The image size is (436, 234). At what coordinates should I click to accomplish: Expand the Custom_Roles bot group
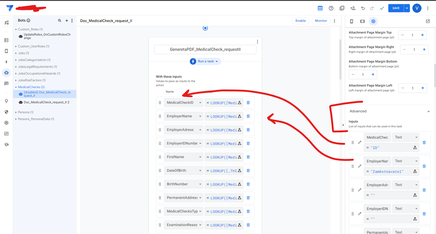click(x=16, y=29)
